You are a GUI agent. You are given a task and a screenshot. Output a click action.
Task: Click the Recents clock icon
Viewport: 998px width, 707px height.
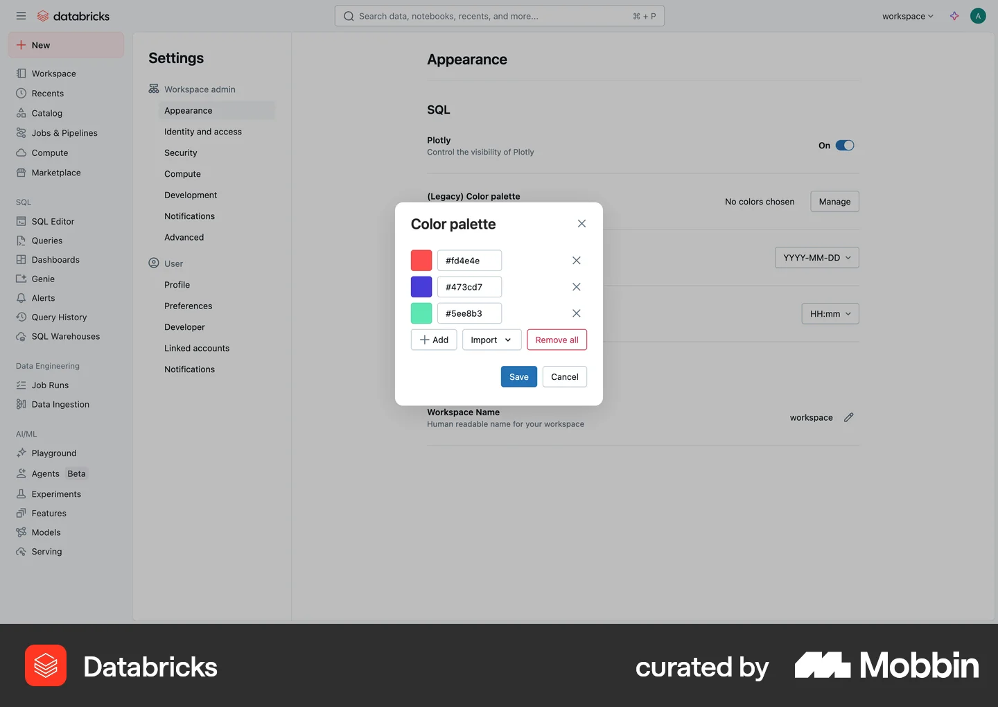(21, 93)
